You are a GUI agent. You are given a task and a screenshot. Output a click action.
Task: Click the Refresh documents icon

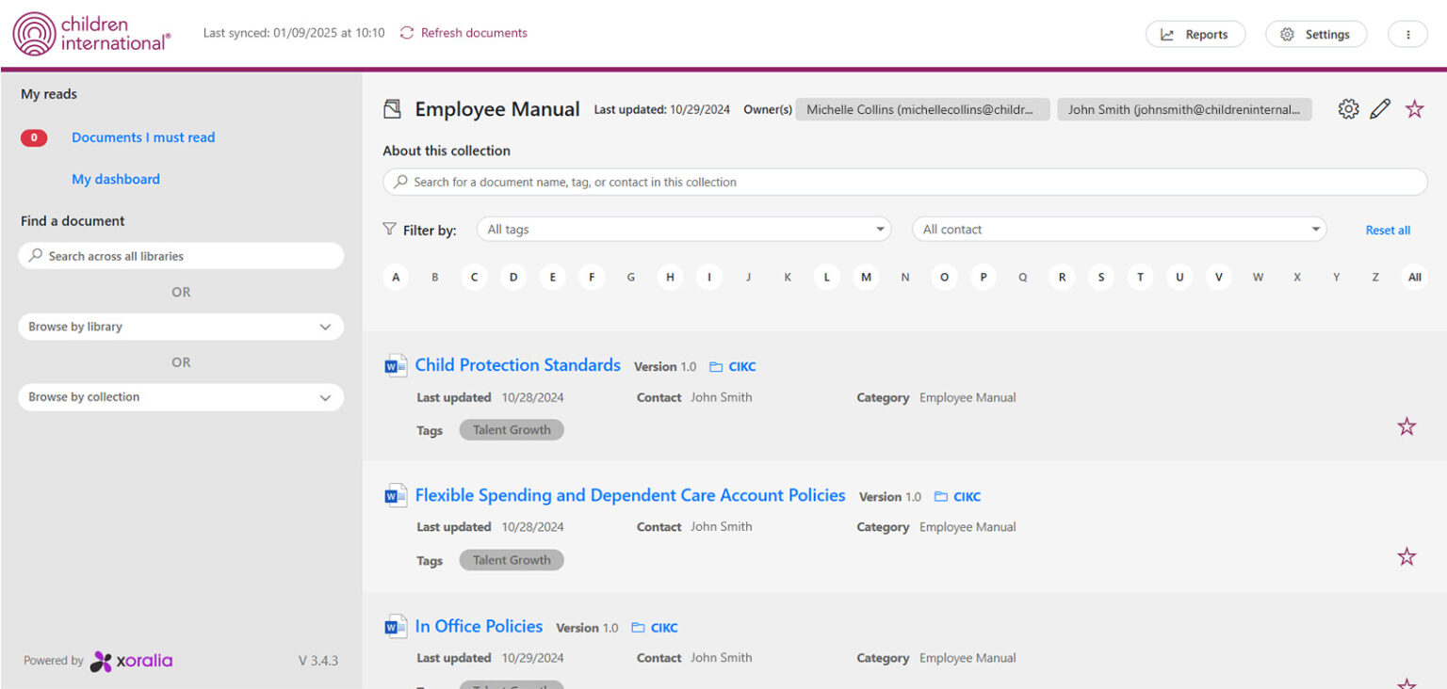(407, 33)
